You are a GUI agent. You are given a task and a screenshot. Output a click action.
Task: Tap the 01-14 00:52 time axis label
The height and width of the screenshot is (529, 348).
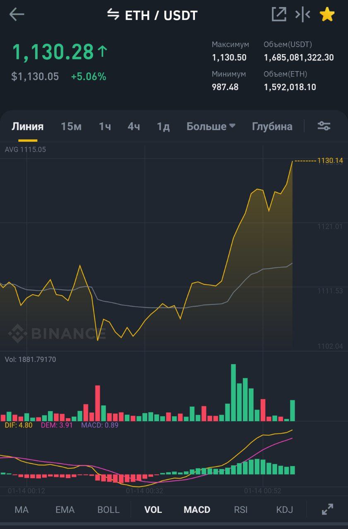(x=263, y=491)
